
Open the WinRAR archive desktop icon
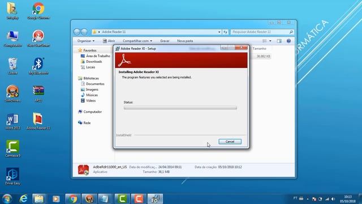(38, 93)
